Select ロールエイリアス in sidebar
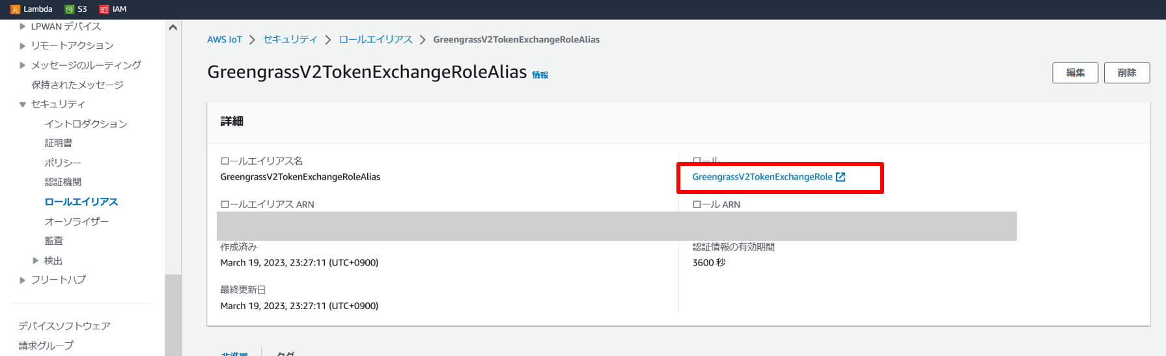1166x356 pixels. (x=81, y=202)
